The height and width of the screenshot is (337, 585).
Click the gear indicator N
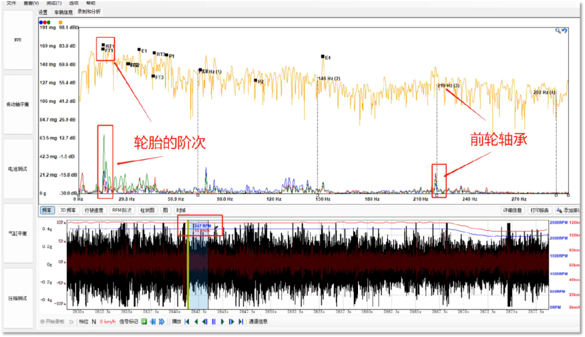click(x=94, y=321)
